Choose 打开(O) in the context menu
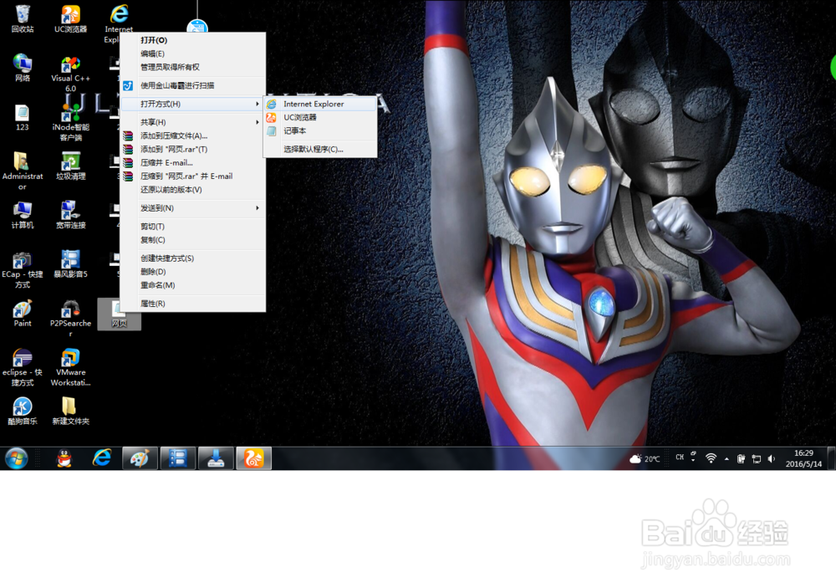The height and width of the screenshot is (588, 836). [x=193, y=40]
